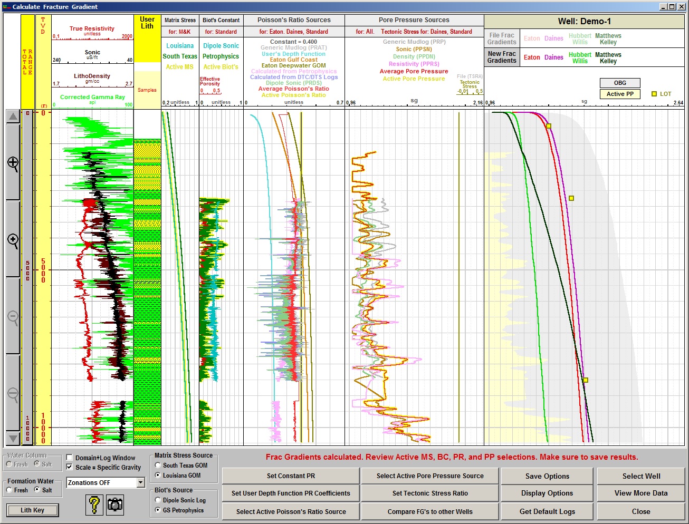
Task: Click the up arrow on the depth scrollbar
Action: [12, 115]
